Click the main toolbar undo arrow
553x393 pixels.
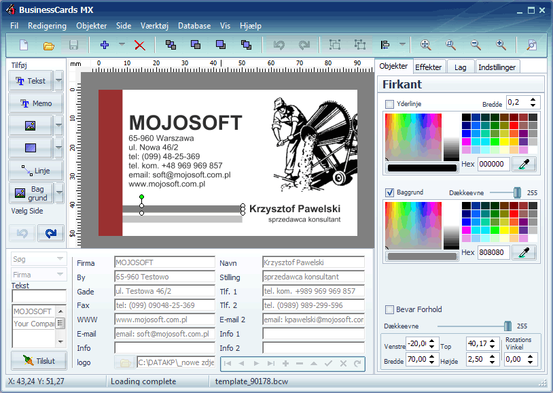(x=279, y=45)
